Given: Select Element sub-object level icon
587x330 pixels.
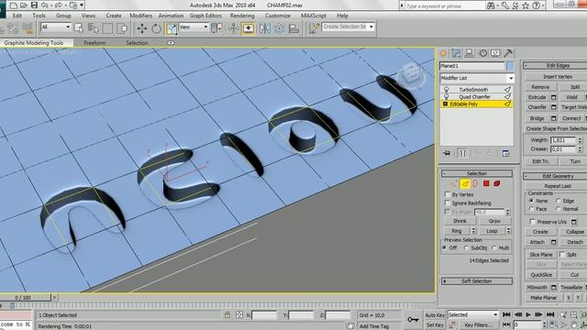Looking at the screenshot, I should [497, 183].
